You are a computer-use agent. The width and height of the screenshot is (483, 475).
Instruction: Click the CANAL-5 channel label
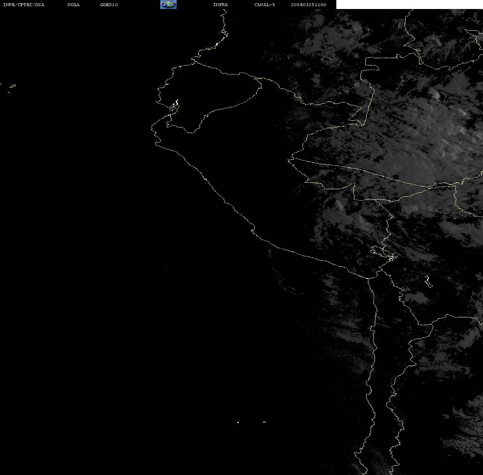coord(265,5)
